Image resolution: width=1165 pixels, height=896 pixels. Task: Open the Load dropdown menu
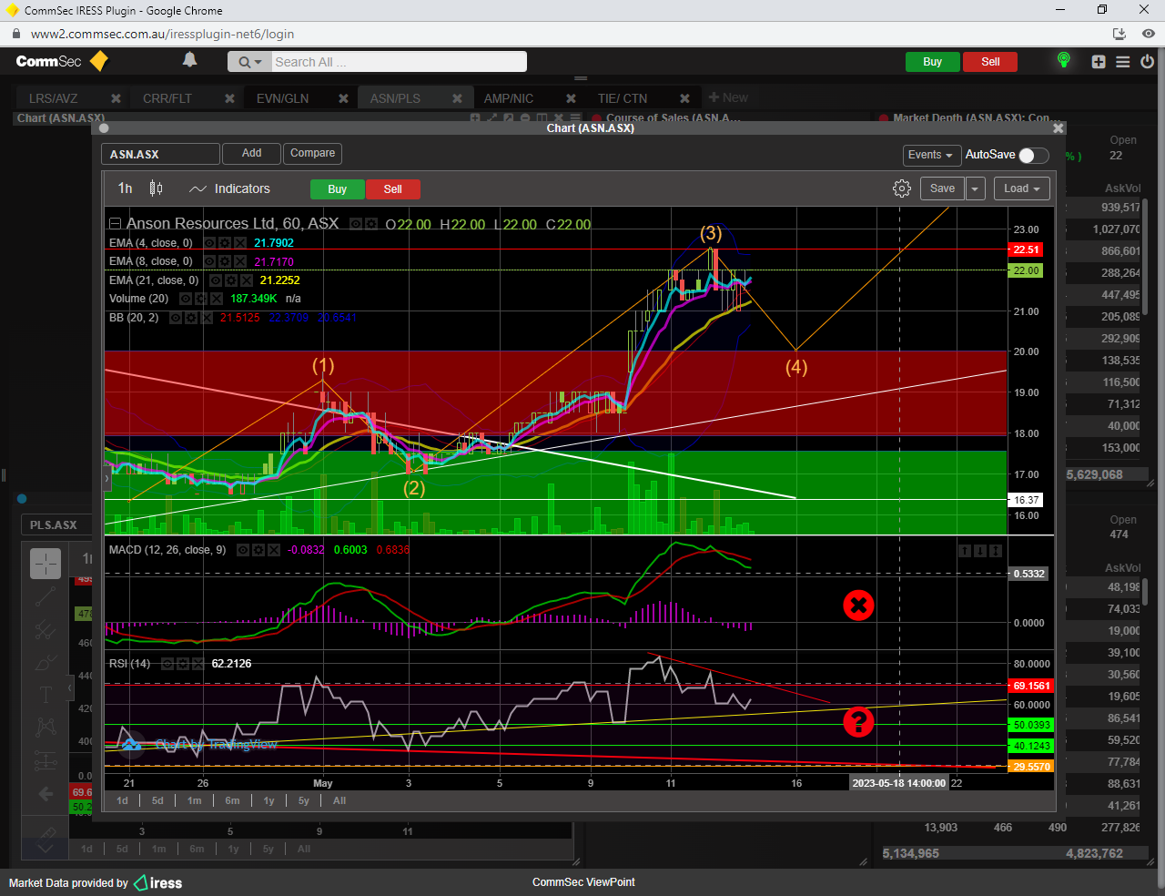coord(1022,188)
